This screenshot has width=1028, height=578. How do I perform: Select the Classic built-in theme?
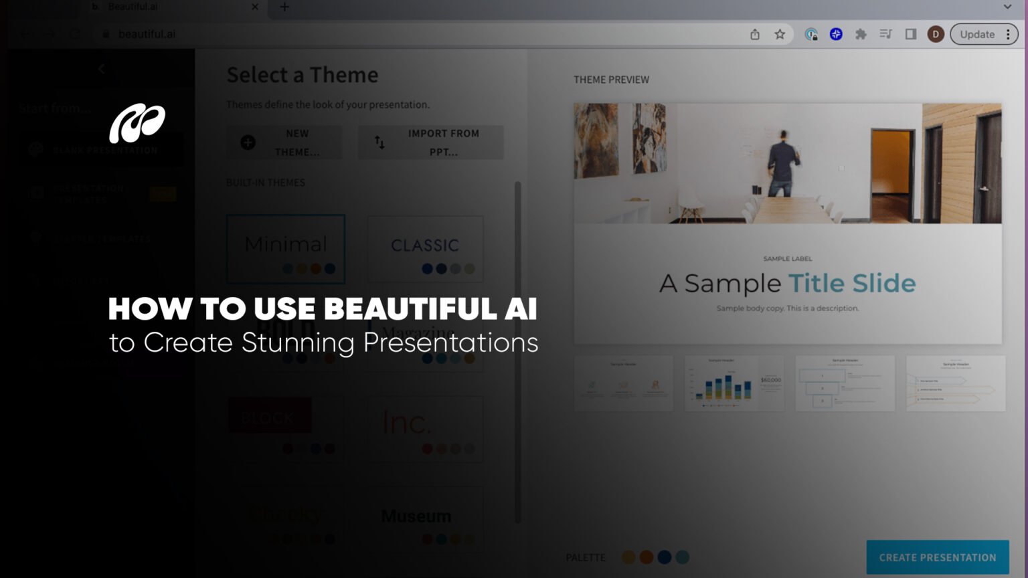[425, 249]
